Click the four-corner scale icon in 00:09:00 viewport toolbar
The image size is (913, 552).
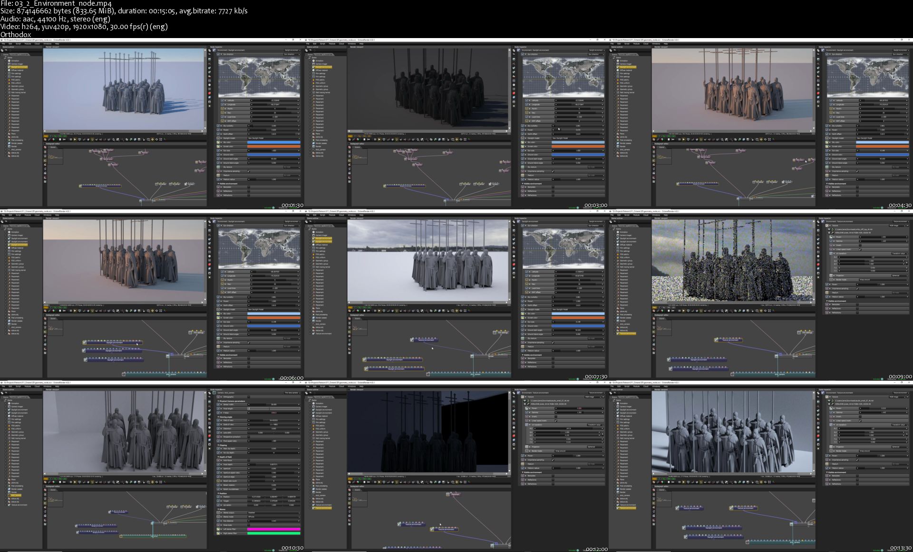click(769, 311)
